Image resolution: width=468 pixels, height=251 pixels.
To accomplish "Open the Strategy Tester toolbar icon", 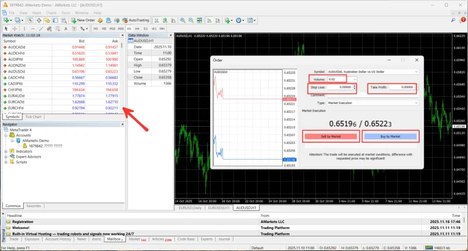I will 64,20.
